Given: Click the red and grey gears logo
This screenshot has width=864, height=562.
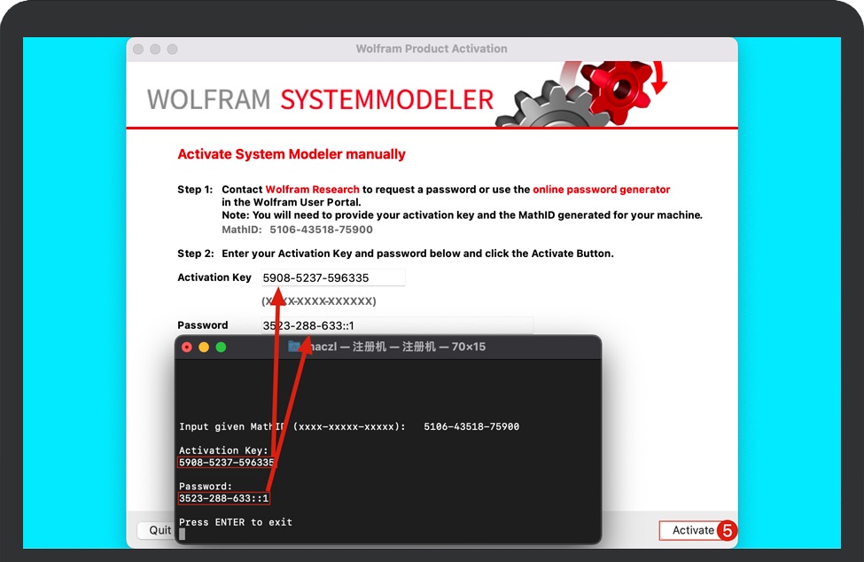Looking at the screenshot, I should click(x=580, y=94).
